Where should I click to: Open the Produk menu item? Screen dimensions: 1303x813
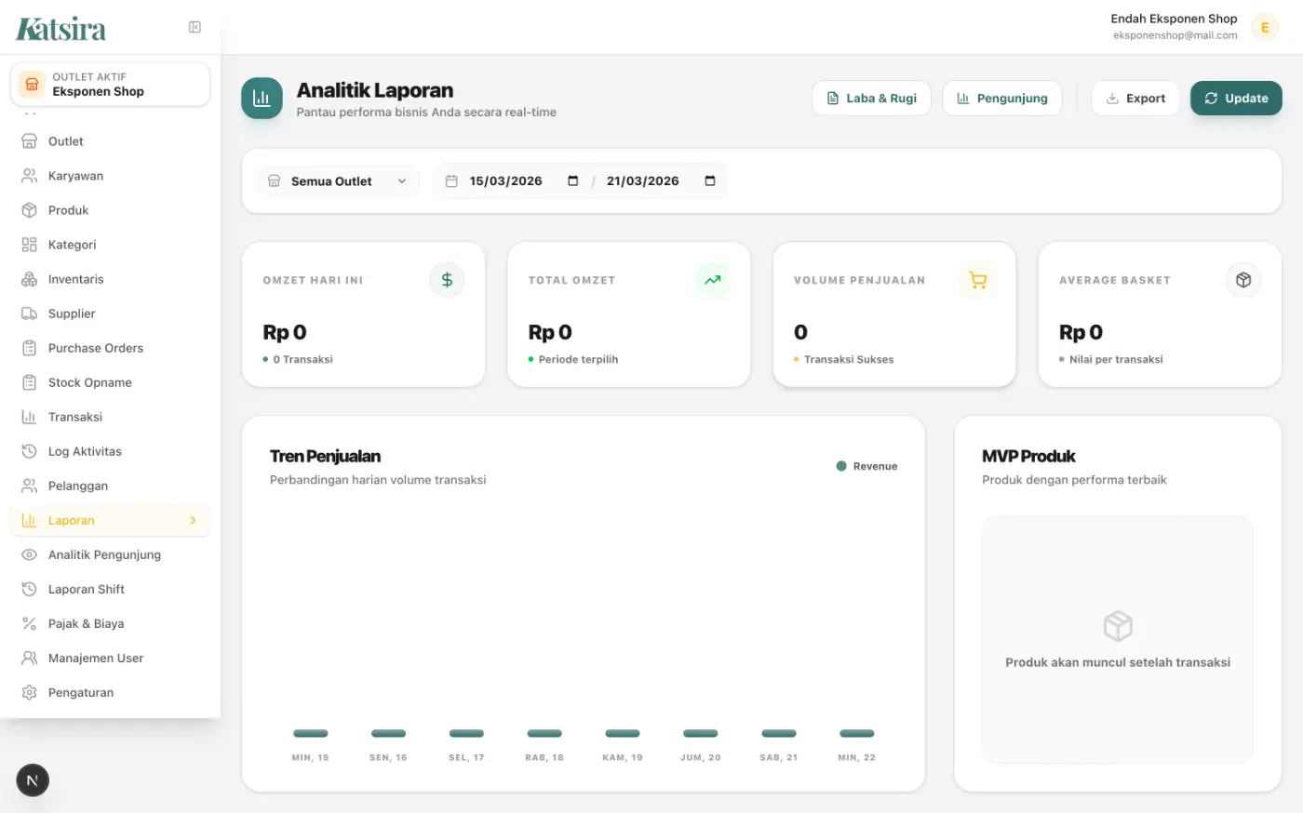click(110, 210)
